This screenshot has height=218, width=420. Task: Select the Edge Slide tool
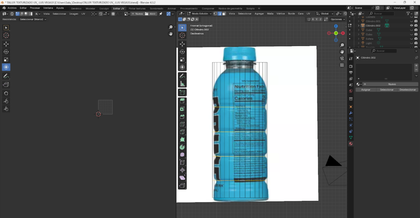click(x=182, y=163)
